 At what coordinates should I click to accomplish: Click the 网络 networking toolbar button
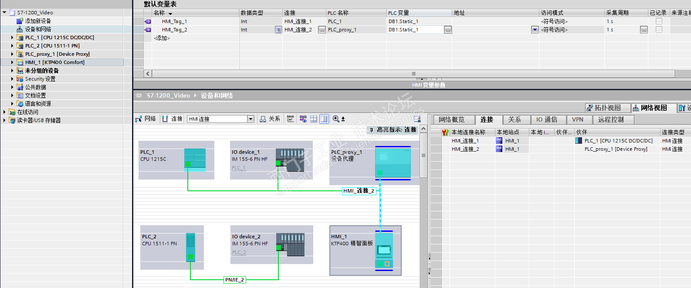146,119
